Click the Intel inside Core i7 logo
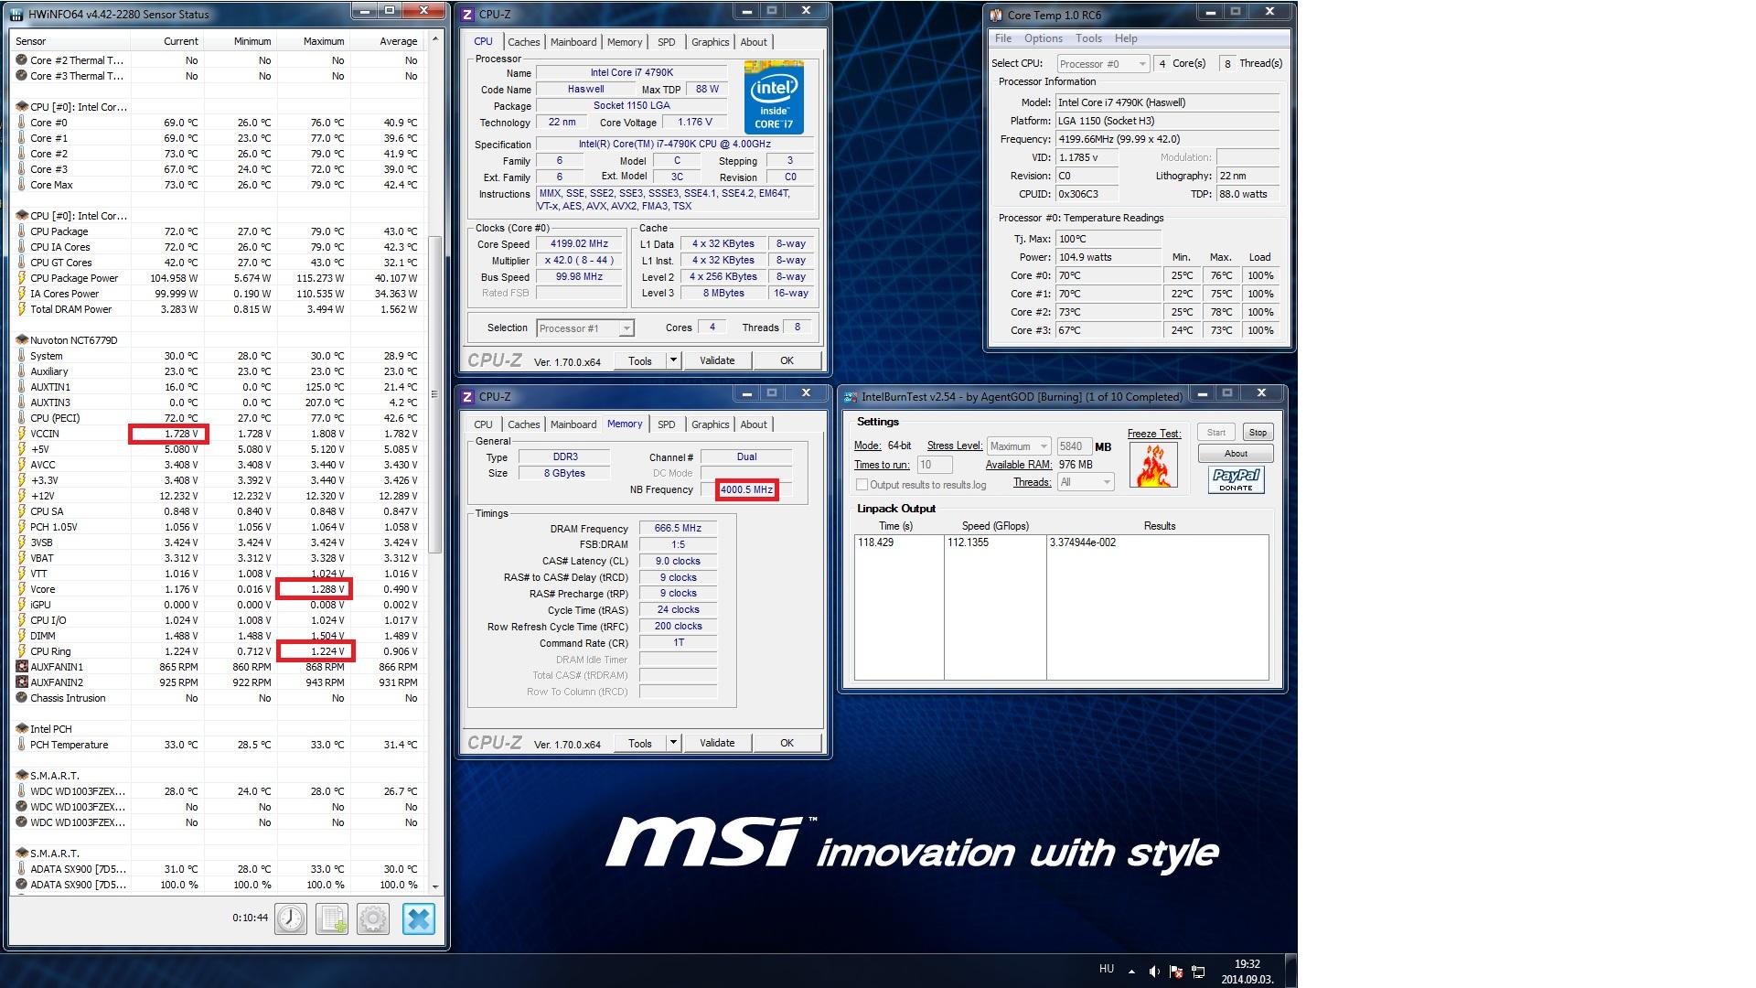This screenshot has width=1756, height=988. tap(774, 98)
